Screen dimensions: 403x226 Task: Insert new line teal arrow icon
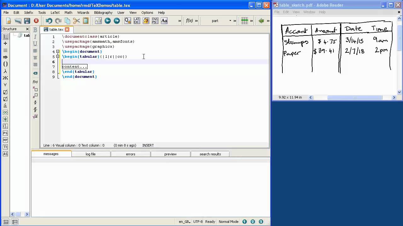[x=35, y=73]
